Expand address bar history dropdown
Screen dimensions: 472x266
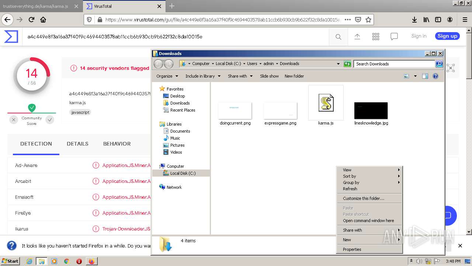coord(338,64)
